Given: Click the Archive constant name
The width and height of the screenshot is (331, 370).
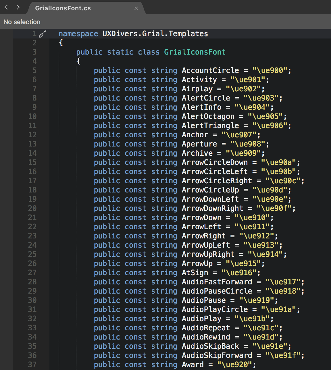Looking at the screenshot, I should click(x=197, y=153).
